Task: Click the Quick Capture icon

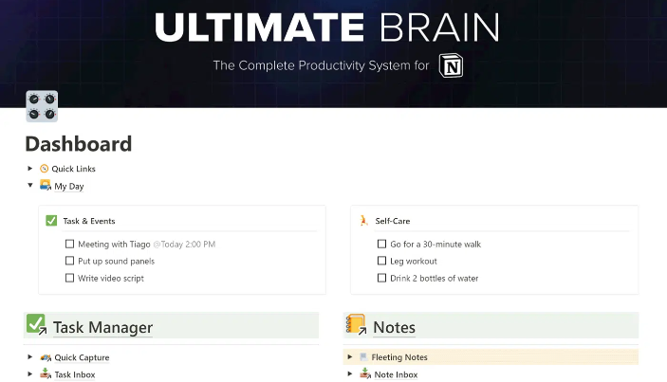Action: [46, 357]
